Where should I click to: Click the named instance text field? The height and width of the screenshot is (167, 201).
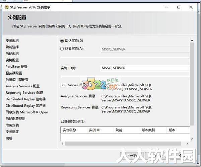coord(145,49)
